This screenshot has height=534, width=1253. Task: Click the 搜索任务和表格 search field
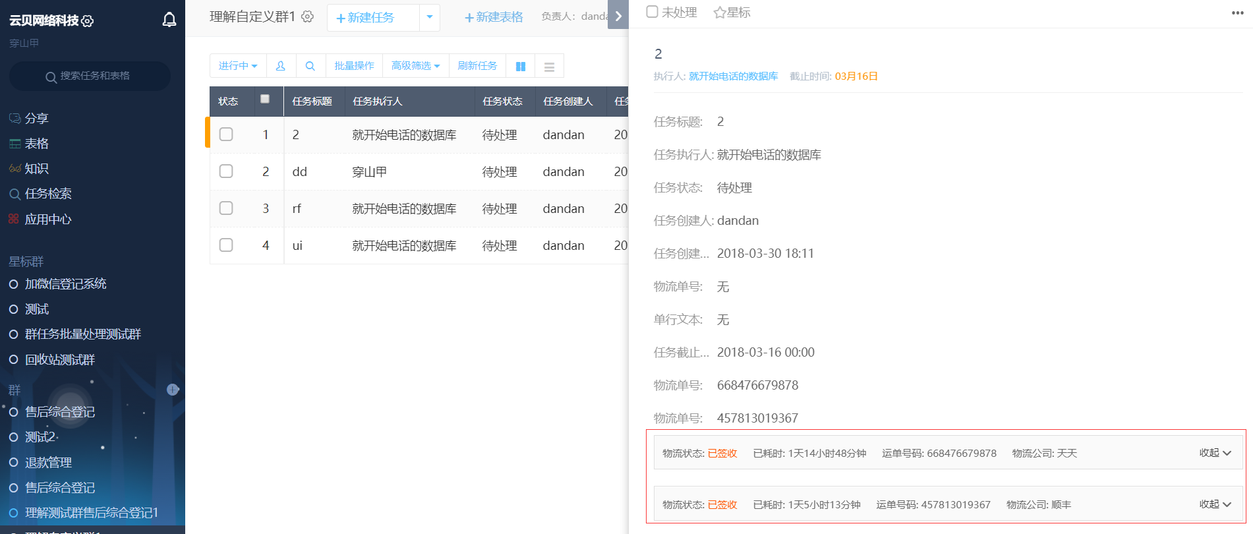coord(90,76)
